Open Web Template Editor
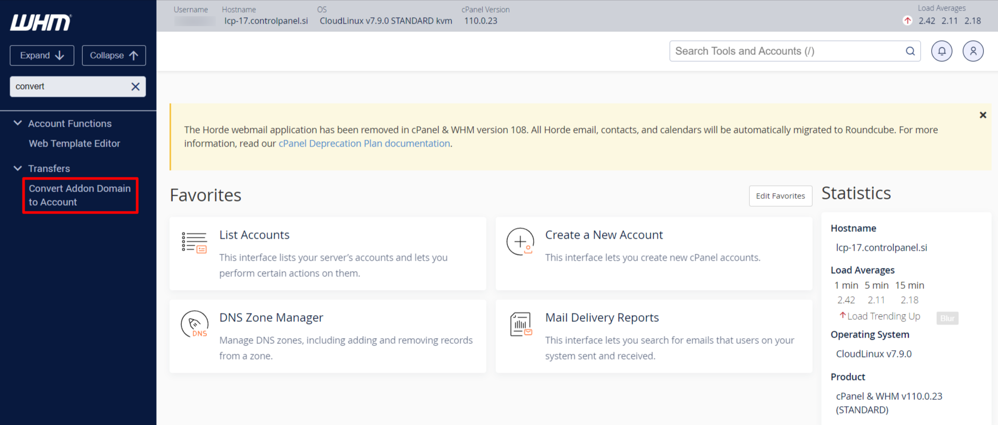 click(74, 143)
